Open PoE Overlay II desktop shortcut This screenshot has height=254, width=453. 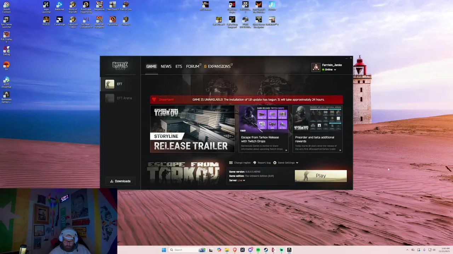click(6, 37)
